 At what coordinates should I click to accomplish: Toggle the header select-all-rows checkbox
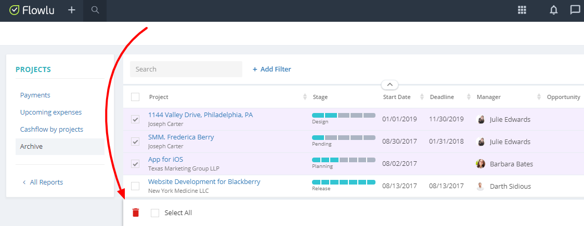click(135, 97)
